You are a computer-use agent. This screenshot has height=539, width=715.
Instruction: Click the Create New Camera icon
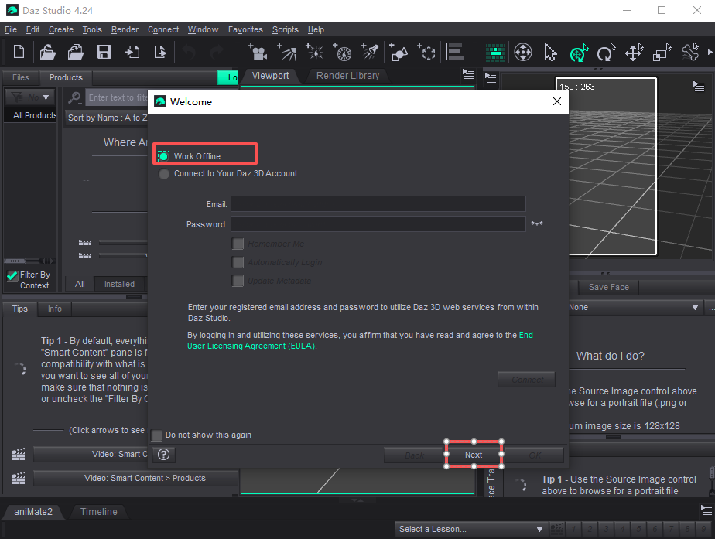pos(258,53)
